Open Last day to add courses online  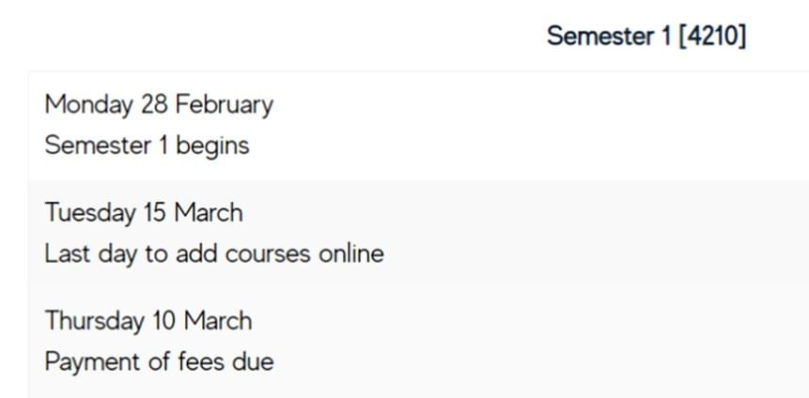point(214,253)
